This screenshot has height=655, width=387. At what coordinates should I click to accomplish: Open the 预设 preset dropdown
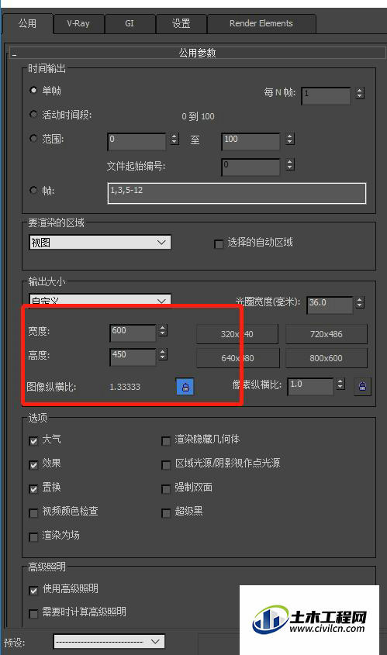(109, 641)
